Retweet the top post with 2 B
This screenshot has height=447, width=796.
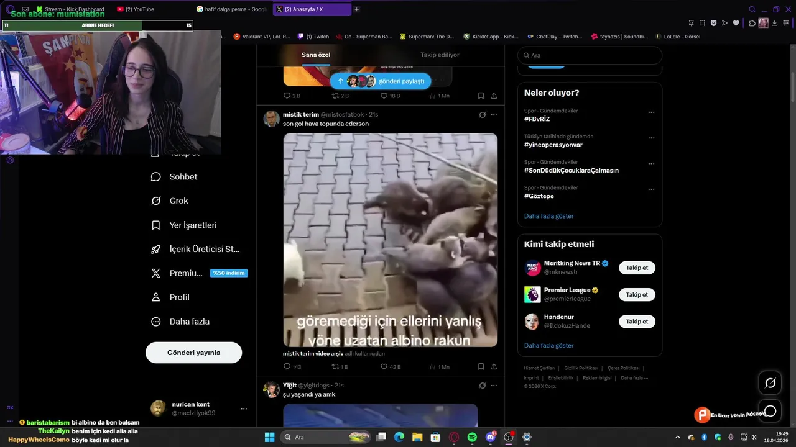pyautogui.click(x=340, y=96)
